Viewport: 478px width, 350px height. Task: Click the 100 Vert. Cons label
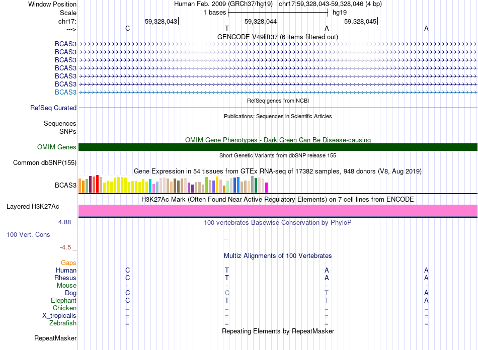tap(28, 234)
